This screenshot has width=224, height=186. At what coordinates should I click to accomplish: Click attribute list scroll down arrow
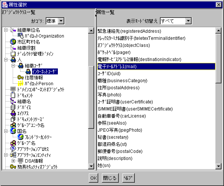[x=218, y=166]
